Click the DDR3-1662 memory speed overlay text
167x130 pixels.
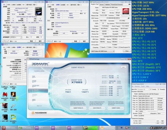pyautogui.click(x=151, y=29)
